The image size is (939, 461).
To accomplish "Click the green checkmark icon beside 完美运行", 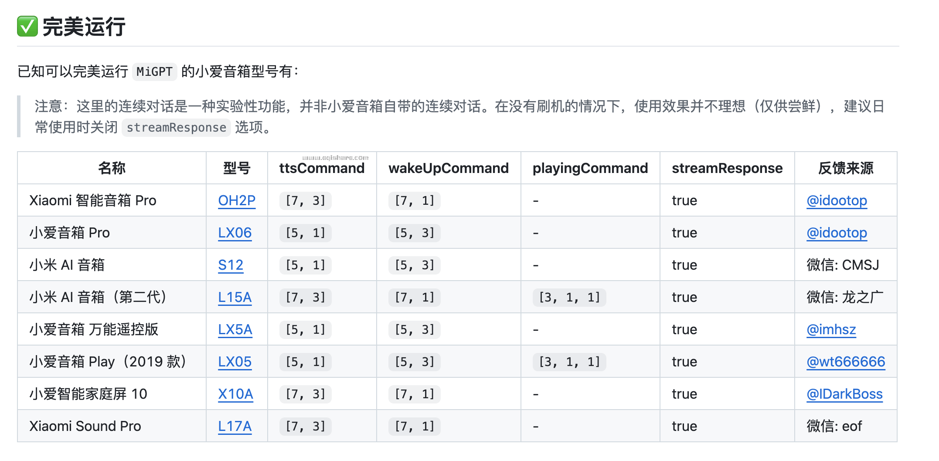I will coord(27,26).
